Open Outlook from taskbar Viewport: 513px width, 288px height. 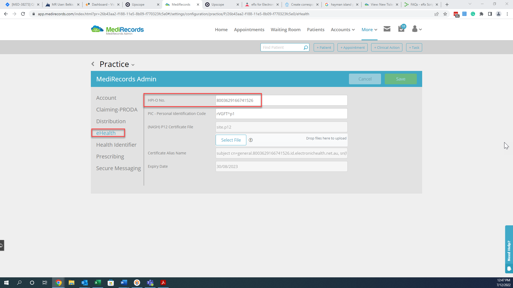tap(84, 283)
